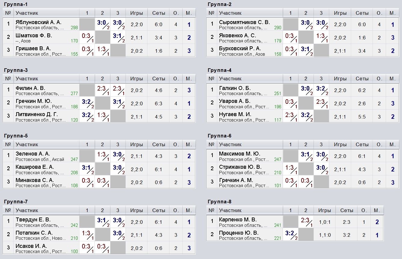The height and width of the screenshot is (259, 402).
Task: Select Максимов М. Ю. in Группа-6
Action: (x=240, y=154)
